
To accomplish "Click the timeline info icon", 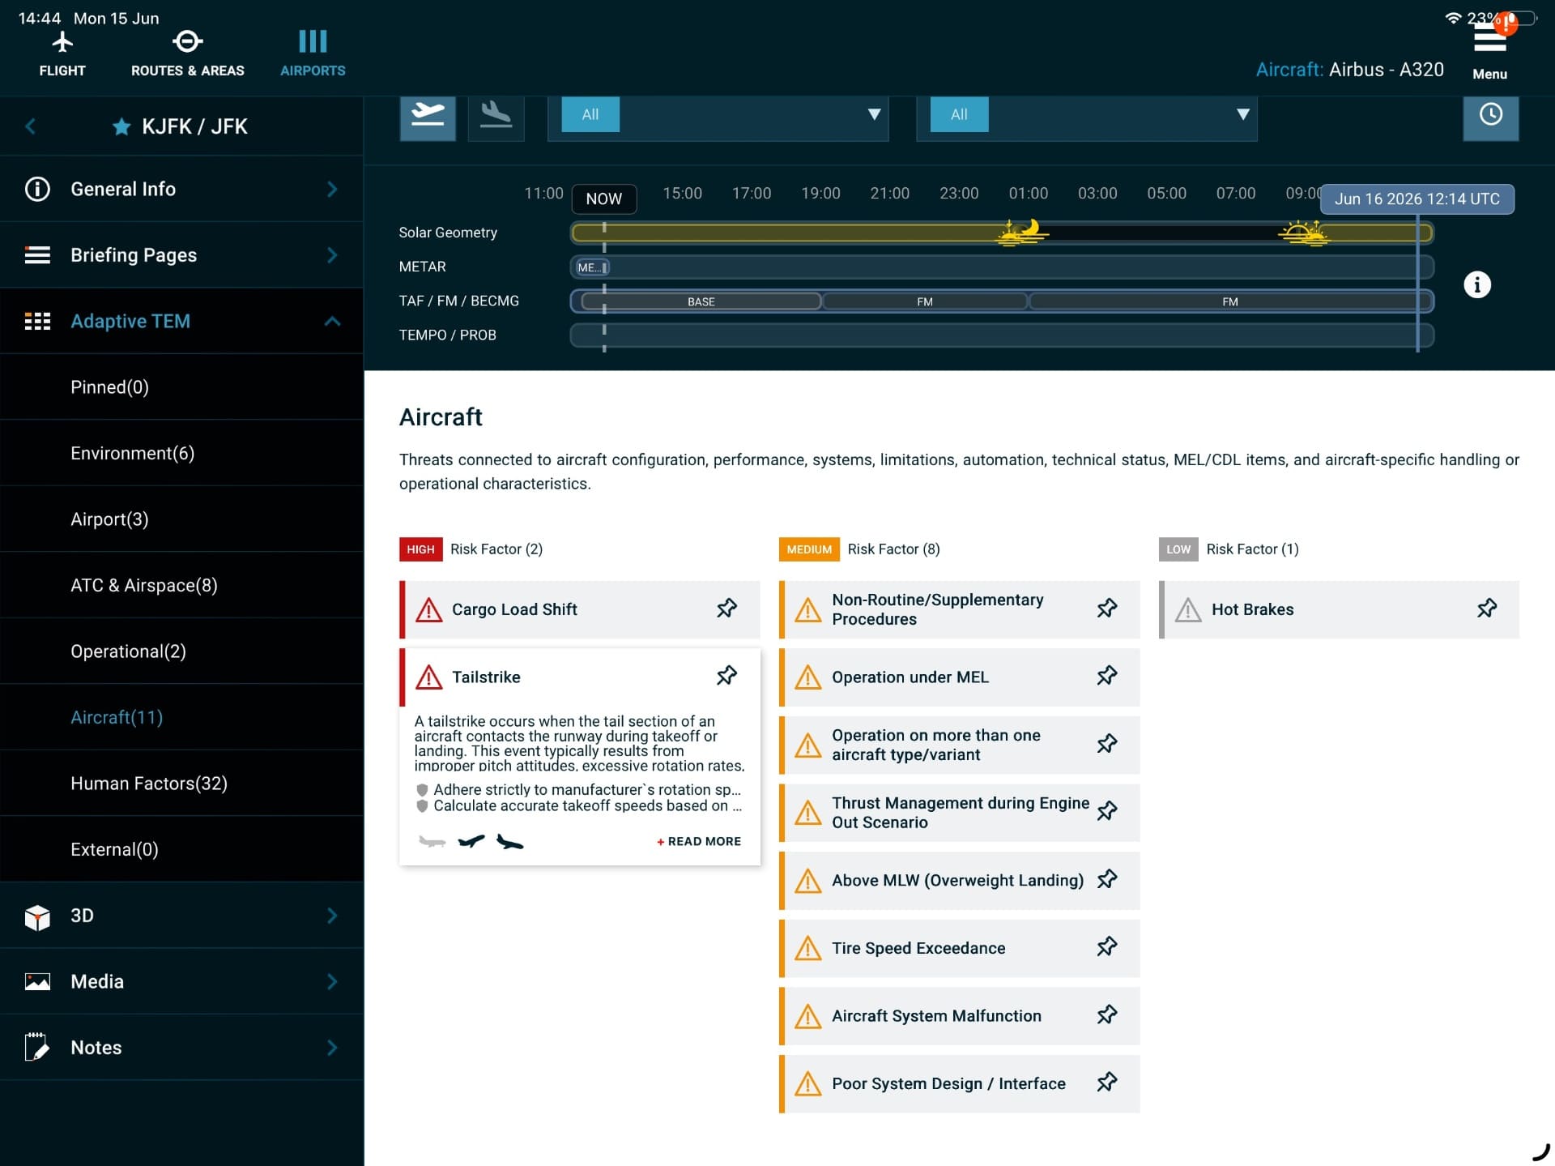I will click(x=1477, y=284).
